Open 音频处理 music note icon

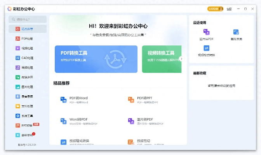(x=17, y=67)
